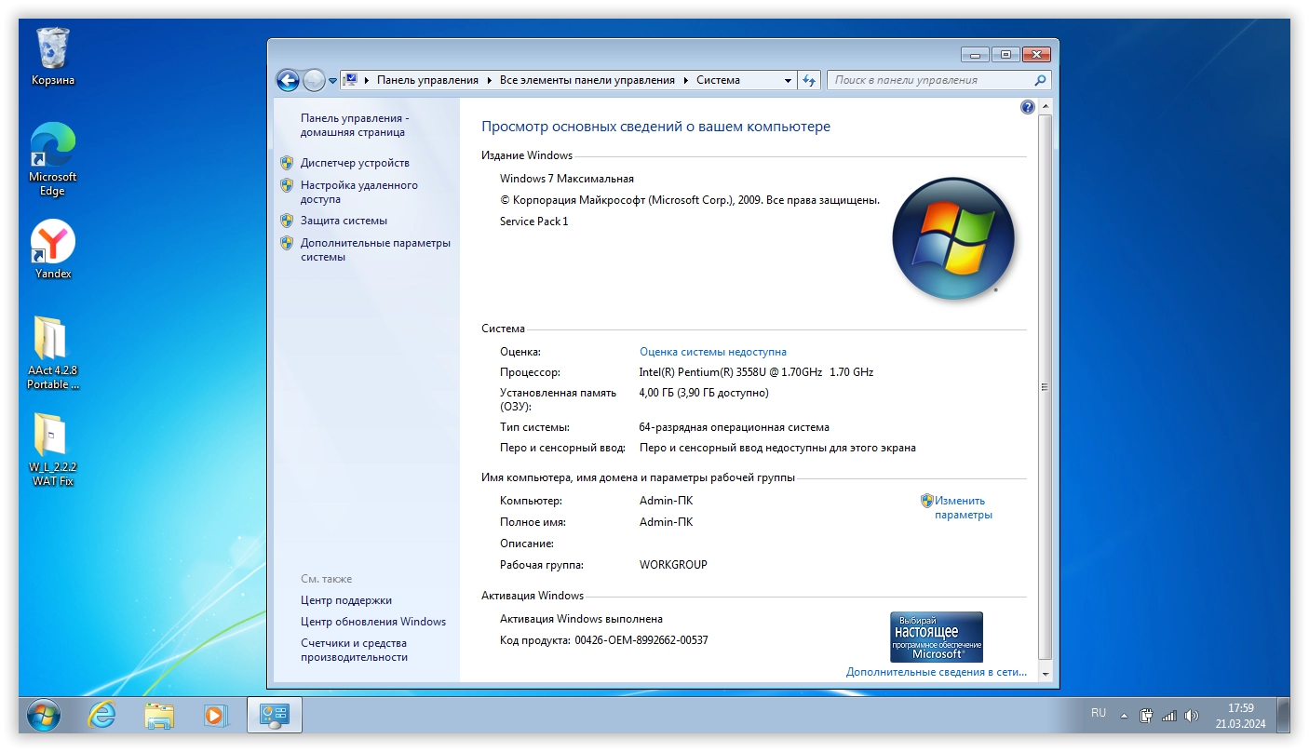Select the Система breadcrumb in address bar
Screen dimensions: 1309x752
click(x=718, y=80)
